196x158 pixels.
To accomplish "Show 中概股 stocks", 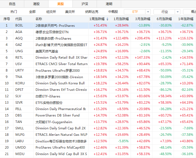I will click(113, 12).
